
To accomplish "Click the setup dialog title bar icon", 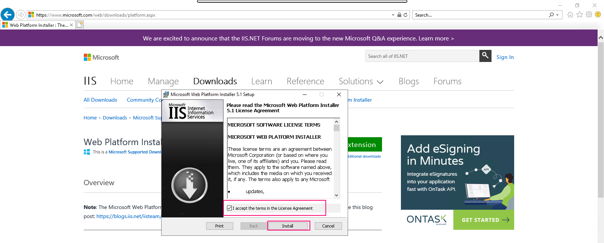I will 166,94.
